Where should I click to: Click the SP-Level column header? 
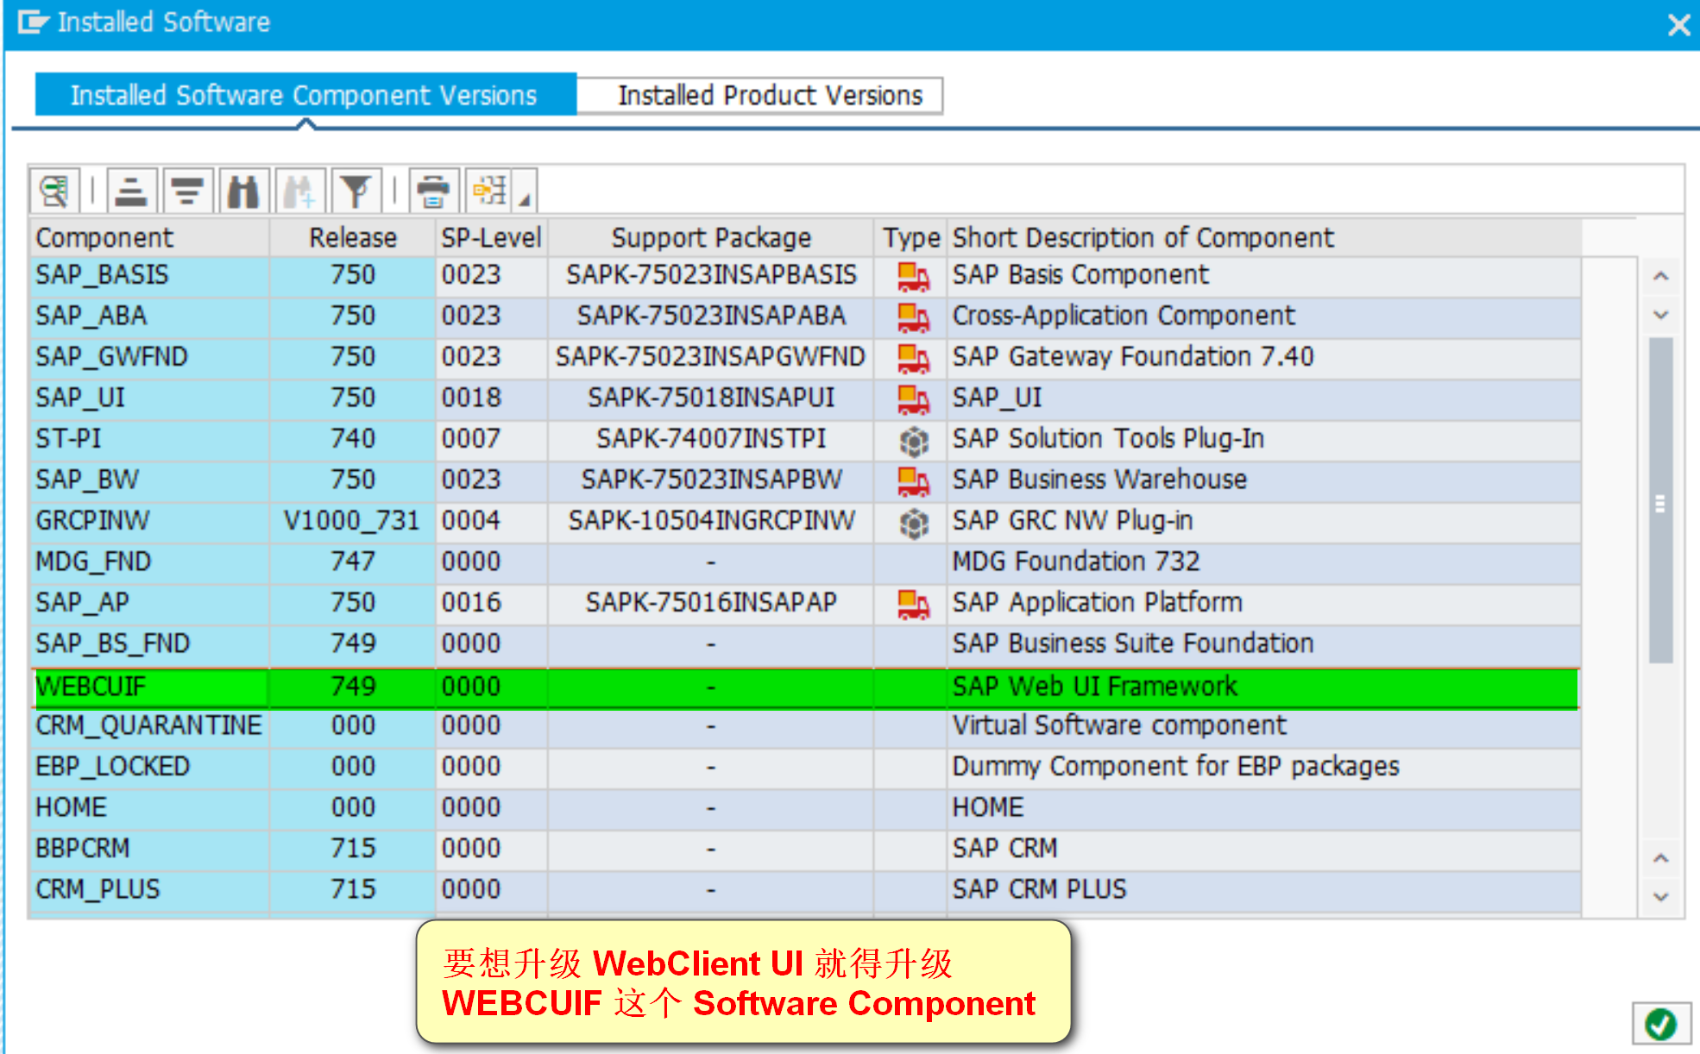point(490,237)
